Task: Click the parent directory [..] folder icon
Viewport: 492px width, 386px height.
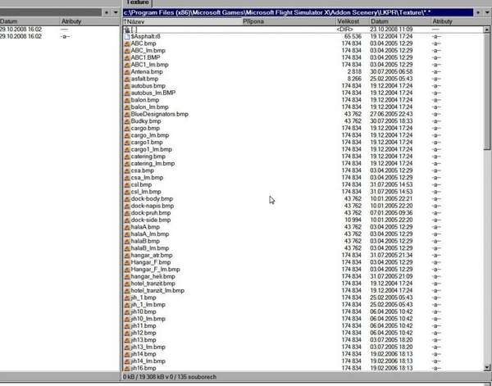Action: click(x=125, y=30)
